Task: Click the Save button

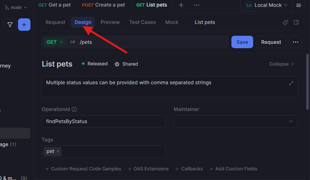Action: tap(242, 42)
